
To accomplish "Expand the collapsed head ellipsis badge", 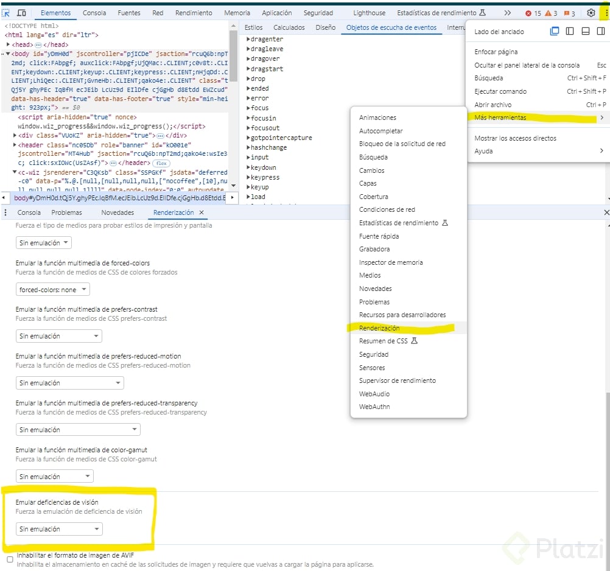I will tap(38, 44).
